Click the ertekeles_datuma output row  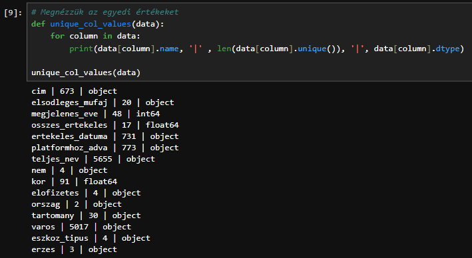pos(105,136)
